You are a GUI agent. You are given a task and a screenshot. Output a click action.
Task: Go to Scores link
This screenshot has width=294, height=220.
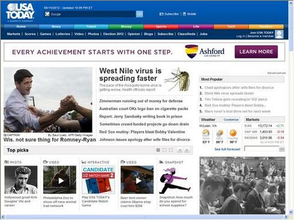click(30, 34)
